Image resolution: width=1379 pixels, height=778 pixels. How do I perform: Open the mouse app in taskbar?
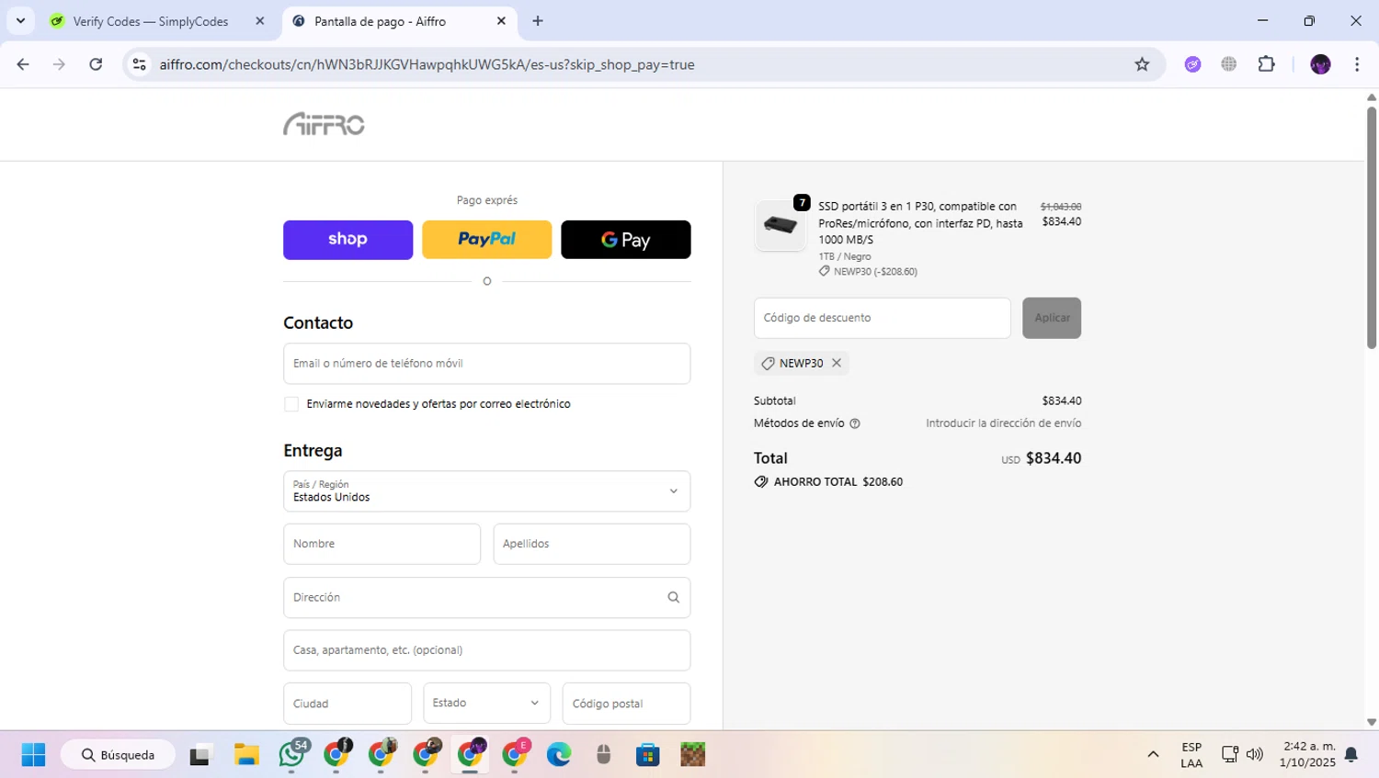point(603,755)
